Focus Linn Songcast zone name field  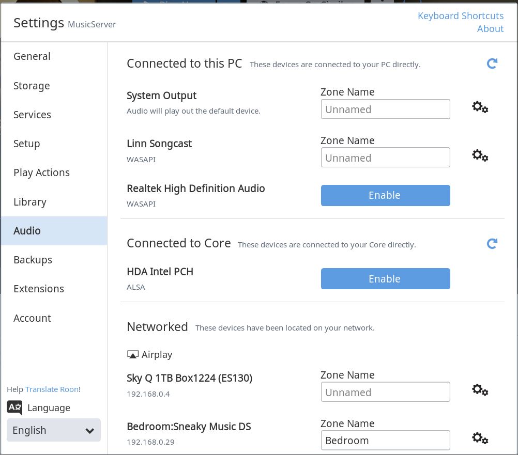(385, 158)
